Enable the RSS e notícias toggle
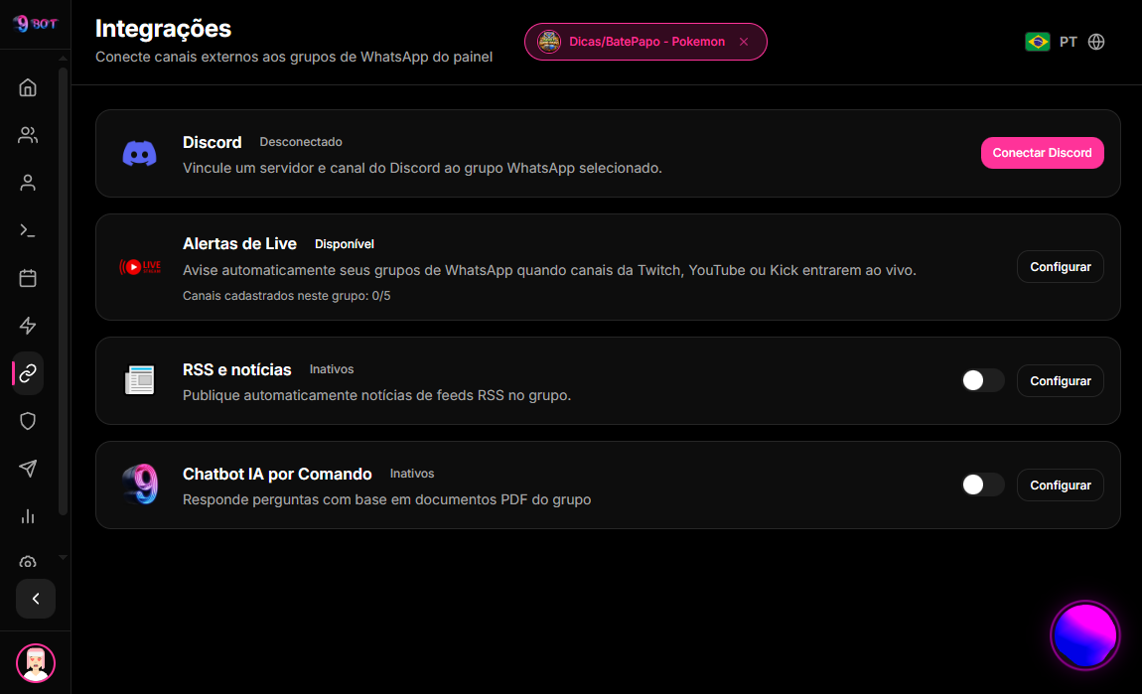 pyautogui.click(x=982, y=380)
